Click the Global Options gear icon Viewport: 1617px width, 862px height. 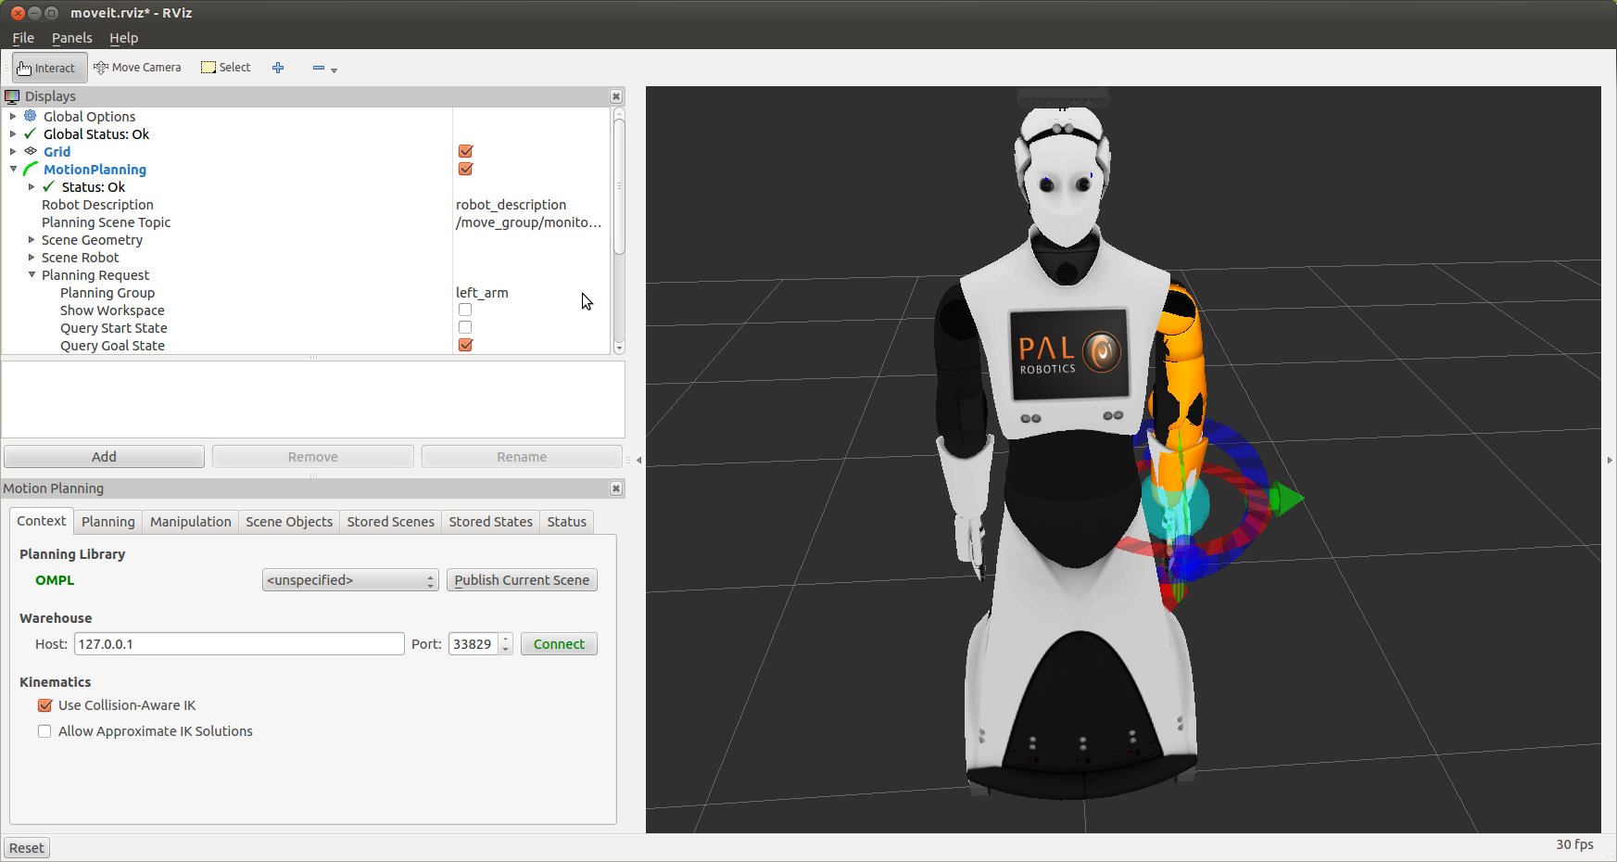[x=31, y=116]
